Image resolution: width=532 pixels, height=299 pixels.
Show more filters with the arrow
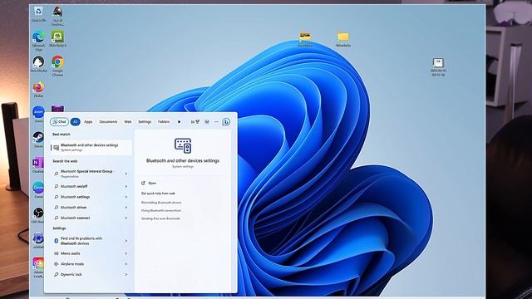click(180, 122)
